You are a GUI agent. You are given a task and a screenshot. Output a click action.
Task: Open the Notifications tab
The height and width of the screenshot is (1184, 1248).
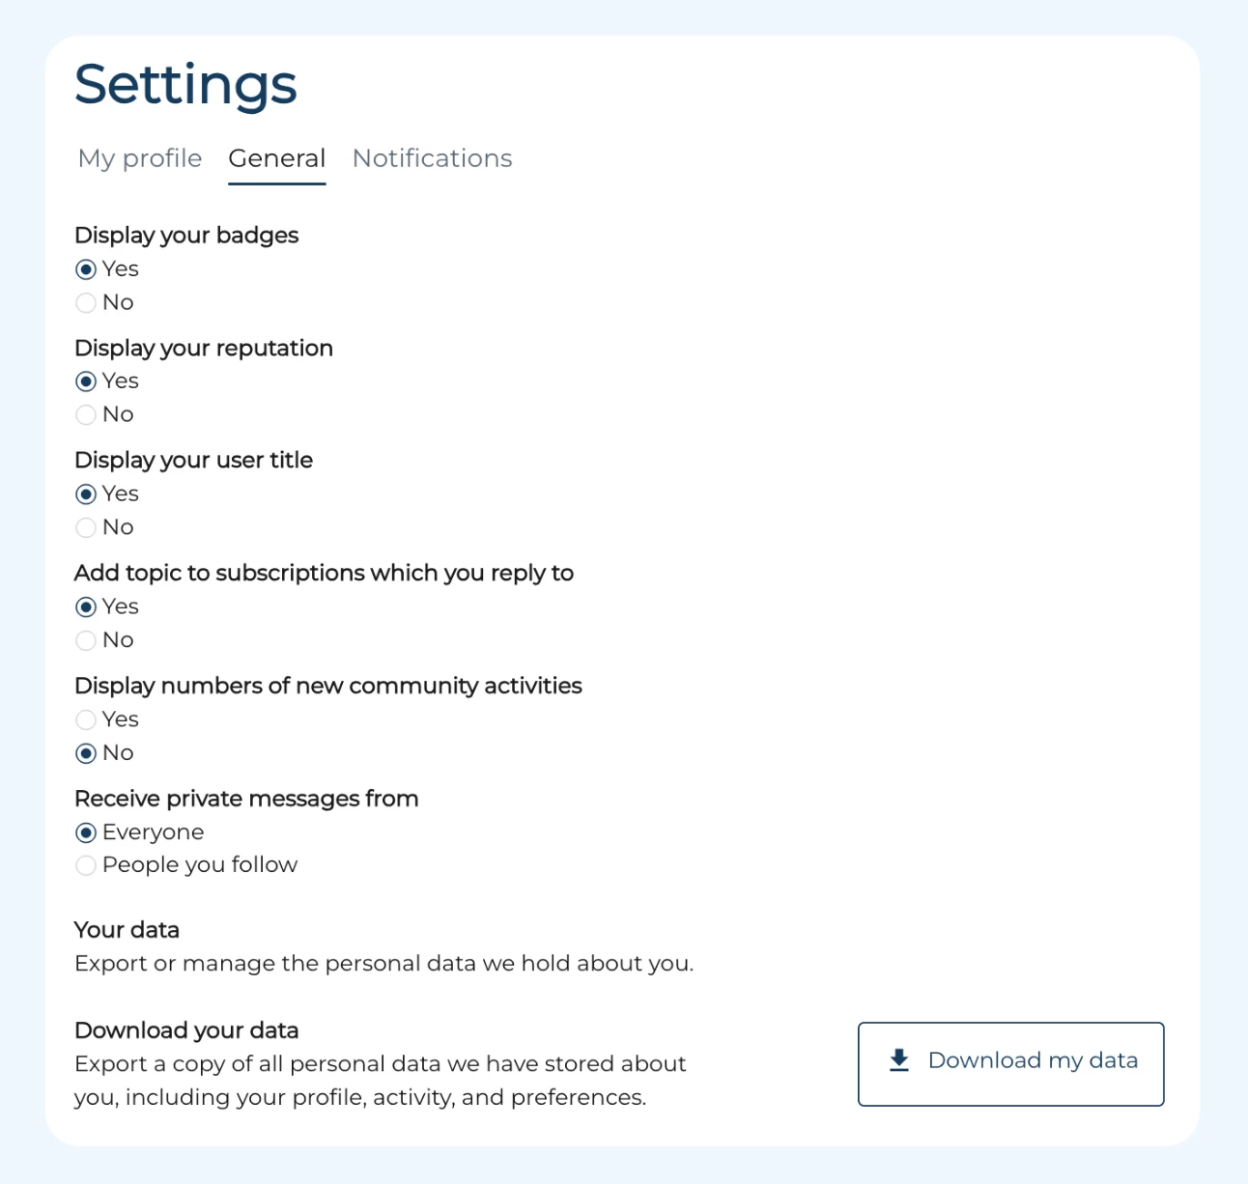[432, 158]
